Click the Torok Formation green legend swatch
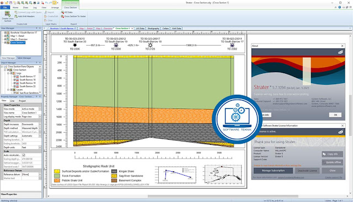 pyautogui.click(x=57, y=176)
